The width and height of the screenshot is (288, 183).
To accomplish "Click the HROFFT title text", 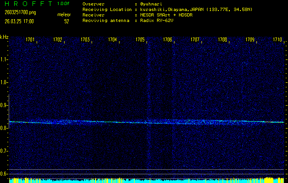I will (29, 4).
